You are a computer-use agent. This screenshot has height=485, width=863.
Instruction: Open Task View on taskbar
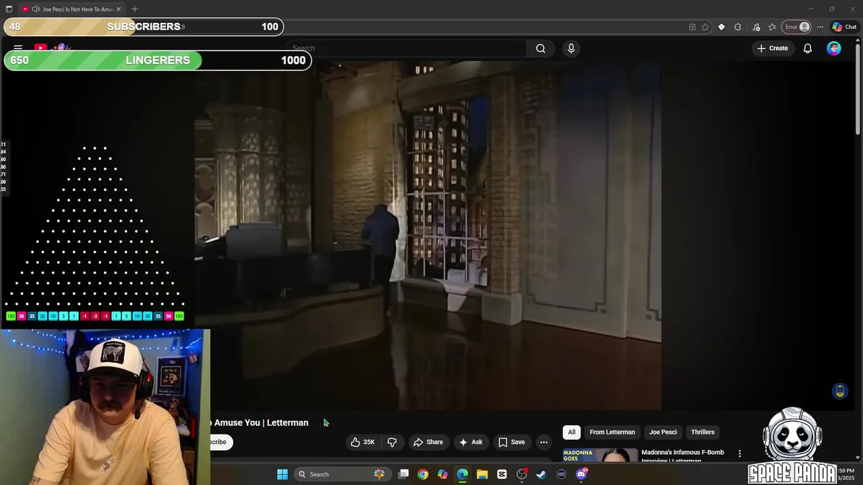click(403, 474)
